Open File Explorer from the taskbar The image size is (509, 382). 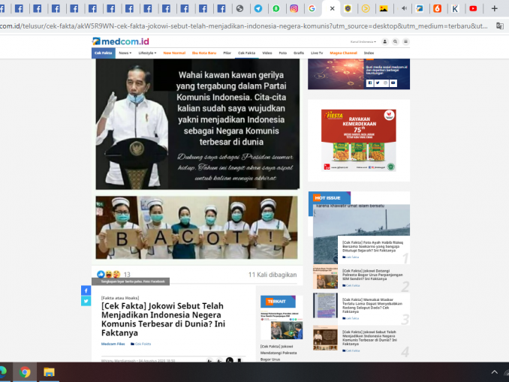tap(49, 372)
